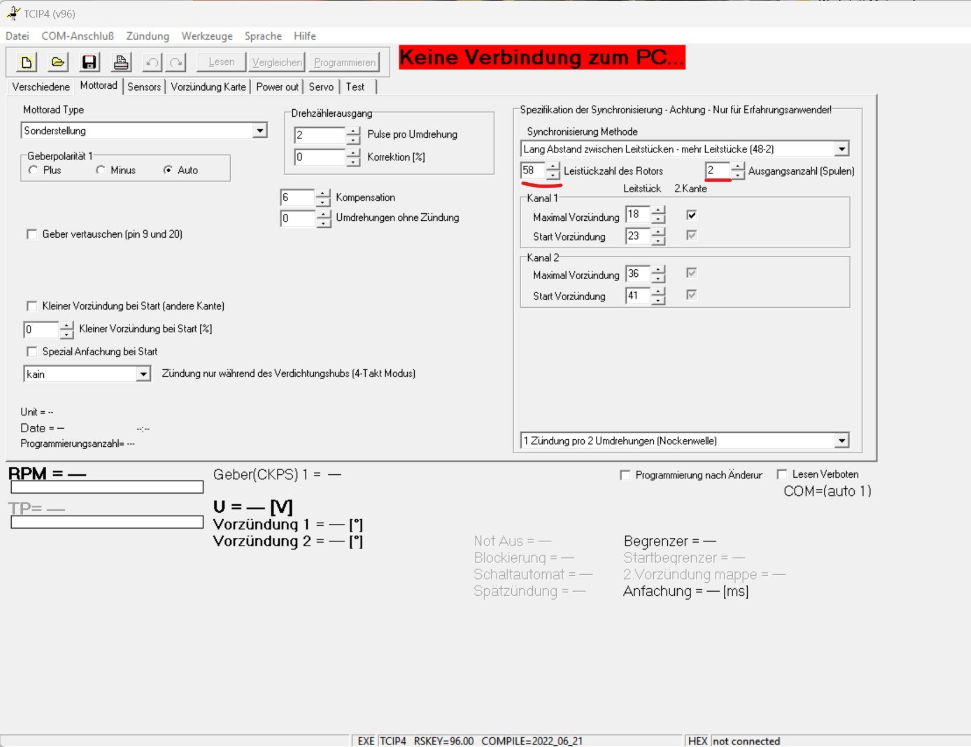Expand the Mottorad Type Sonderstellung dropdown
Image resolution: width=971 pixels, height=747 pixels.
[x=260, y=130]
